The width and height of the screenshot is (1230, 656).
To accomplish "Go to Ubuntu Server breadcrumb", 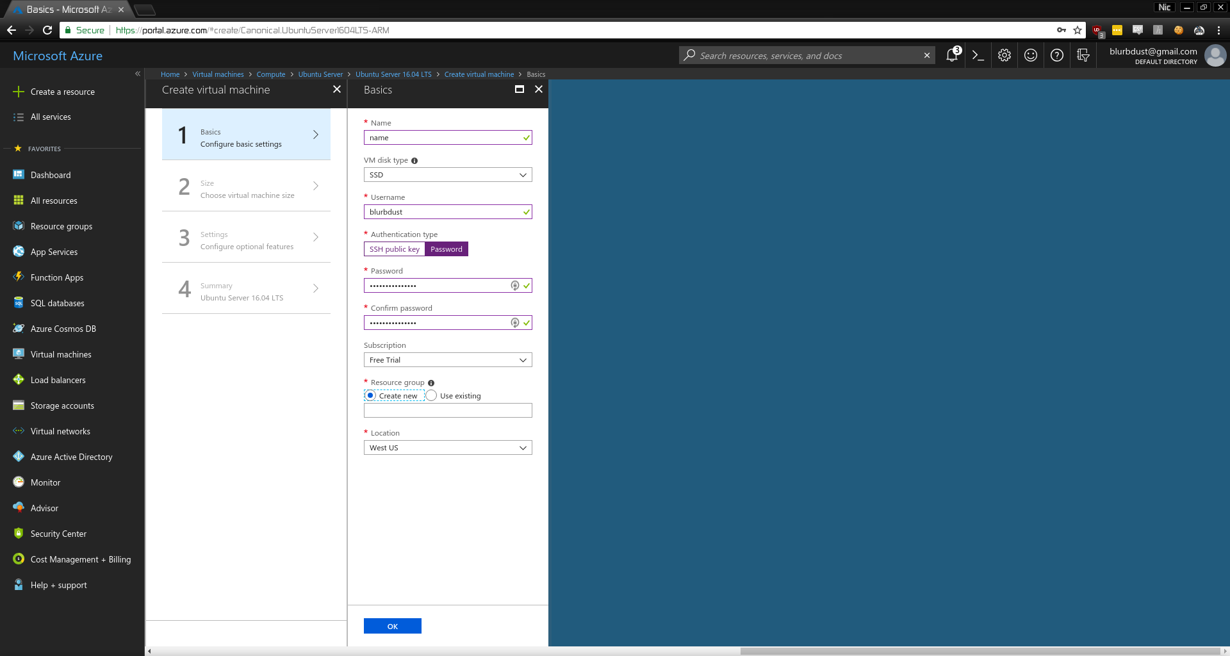I will click(x=320, y=74).
